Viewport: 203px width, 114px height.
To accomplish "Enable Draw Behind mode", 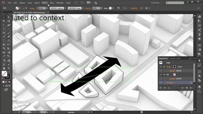I will (6, 86).
